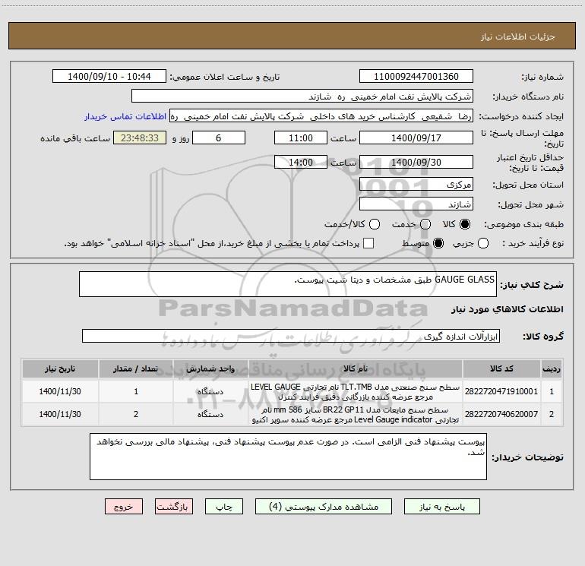Tick the اسناد خزانه اسلامی payment checkbox

368,243
